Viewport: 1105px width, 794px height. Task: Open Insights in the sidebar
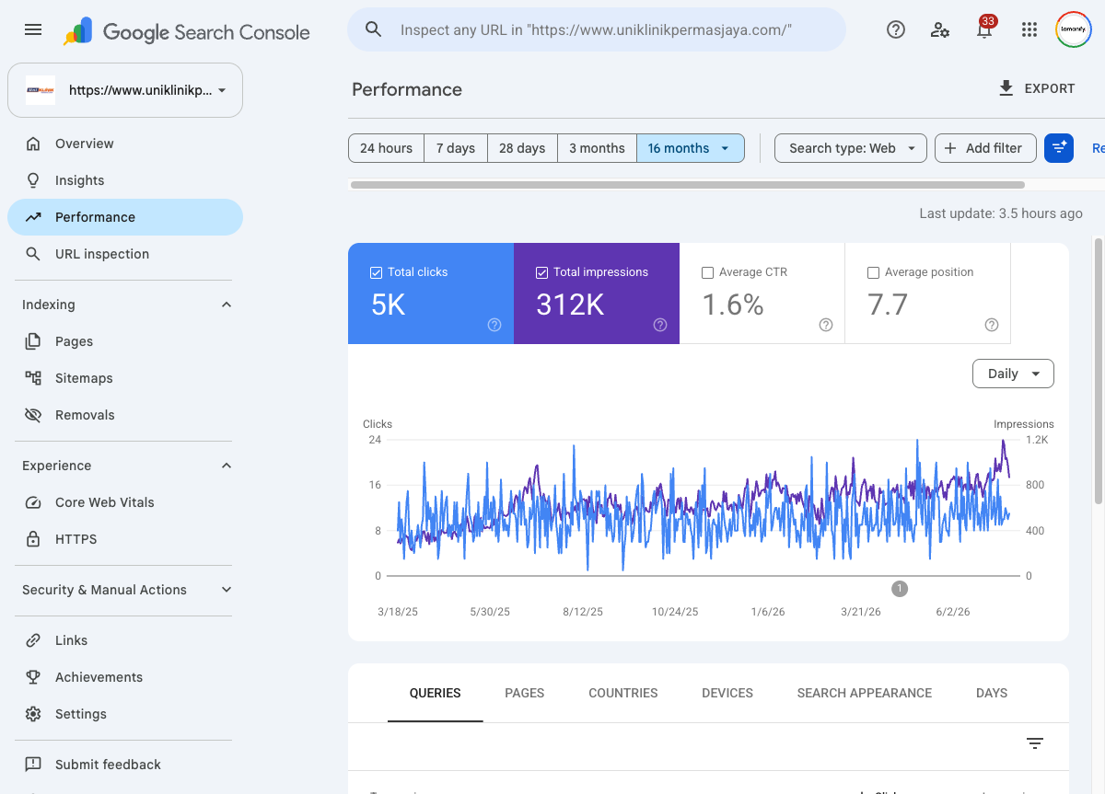[x=125, y=180]
